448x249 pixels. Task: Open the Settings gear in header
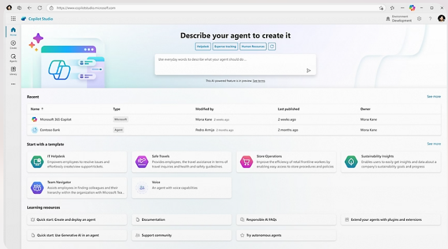419,18
